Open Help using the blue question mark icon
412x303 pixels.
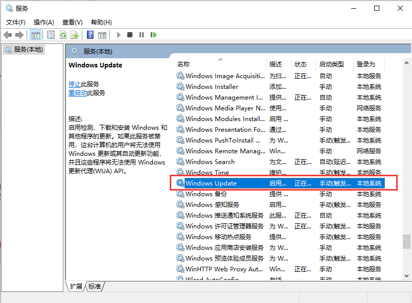pyautogui.click(x=90, y=34)
